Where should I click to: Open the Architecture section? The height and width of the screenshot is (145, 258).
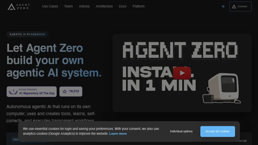(x=104, y=6)
